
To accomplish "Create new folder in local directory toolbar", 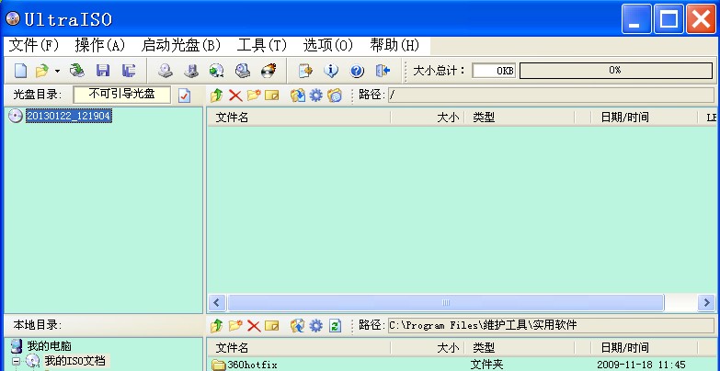I will point(235,326).
